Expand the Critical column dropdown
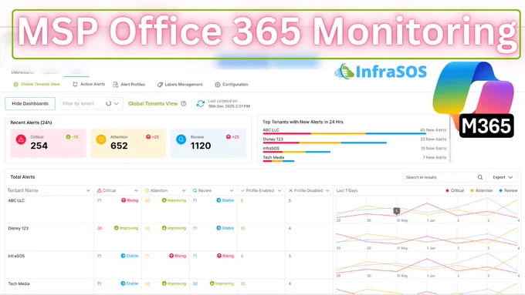 [136, 190]
